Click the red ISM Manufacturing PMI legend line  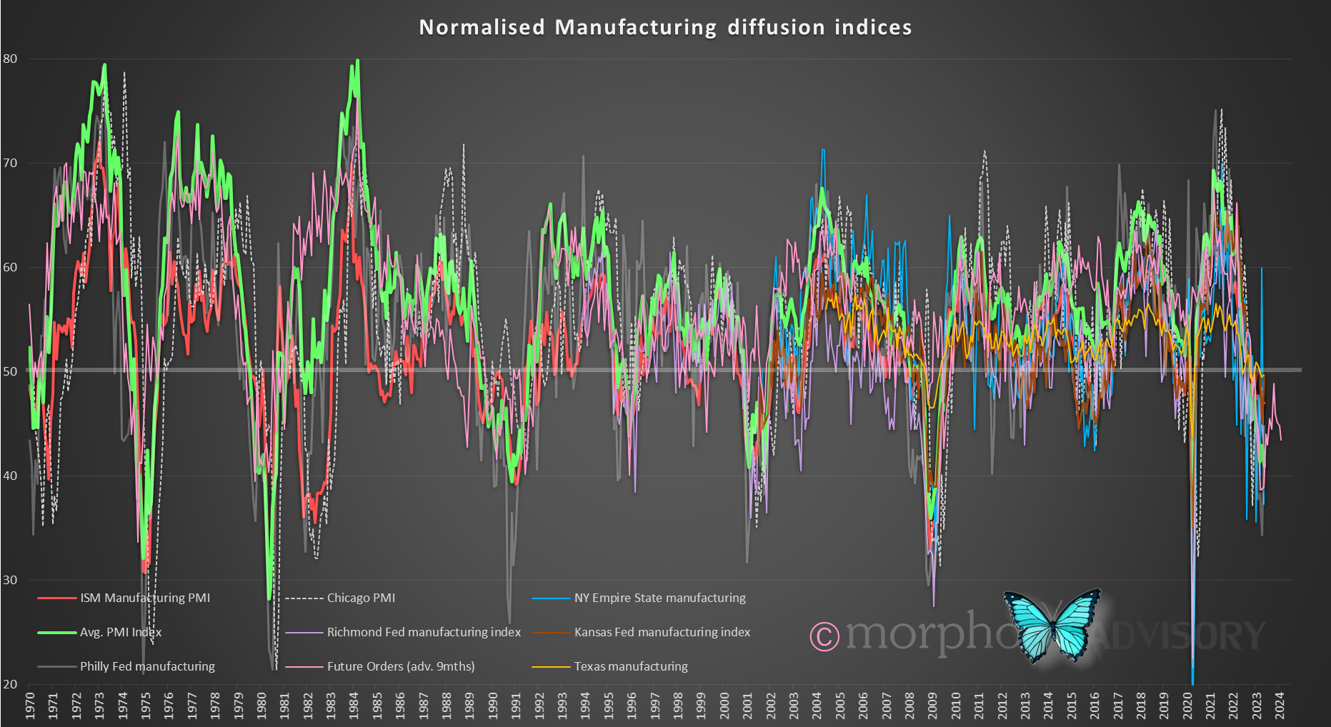tap(56, 598)
